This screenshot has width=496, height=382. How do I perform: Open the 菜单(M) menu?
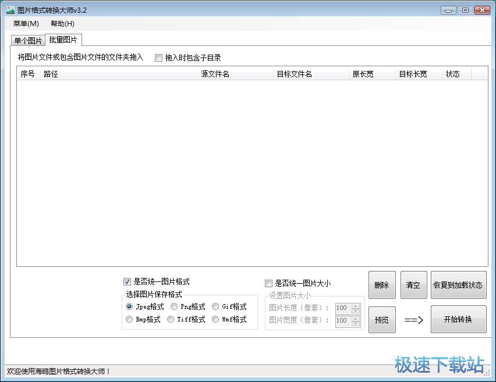(x=27, y=23)
